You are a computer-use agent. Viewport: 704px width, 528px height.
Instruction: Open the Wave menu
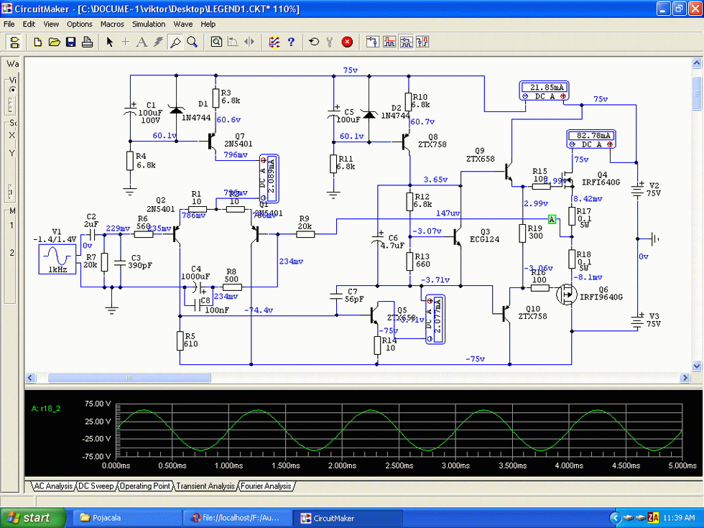(x=182, y=24)
